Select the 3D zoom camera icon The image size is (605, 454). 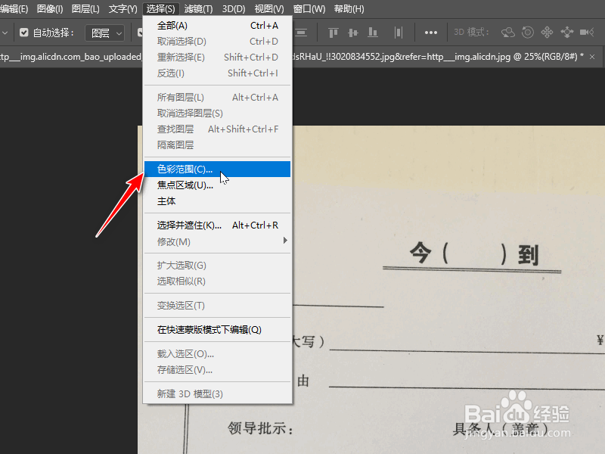(x=587, y=33)
